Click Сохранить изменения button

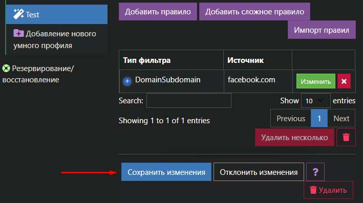[166, 172]
